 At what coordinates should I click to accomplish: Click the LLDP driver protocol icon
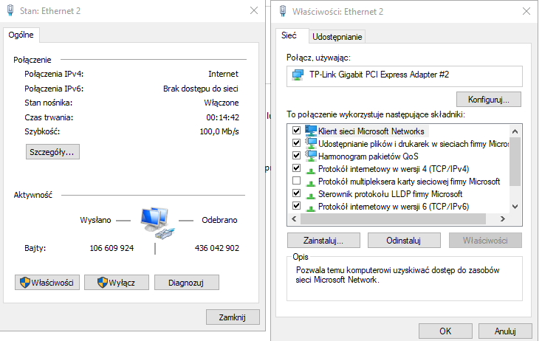tap(310, 194)
